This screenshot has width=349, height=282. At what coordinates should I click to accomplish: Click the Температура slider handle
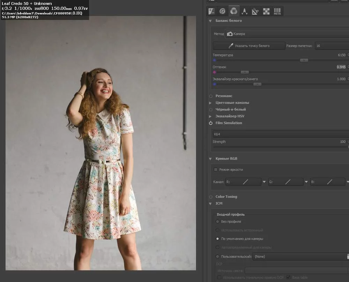(x=304, y=60)
